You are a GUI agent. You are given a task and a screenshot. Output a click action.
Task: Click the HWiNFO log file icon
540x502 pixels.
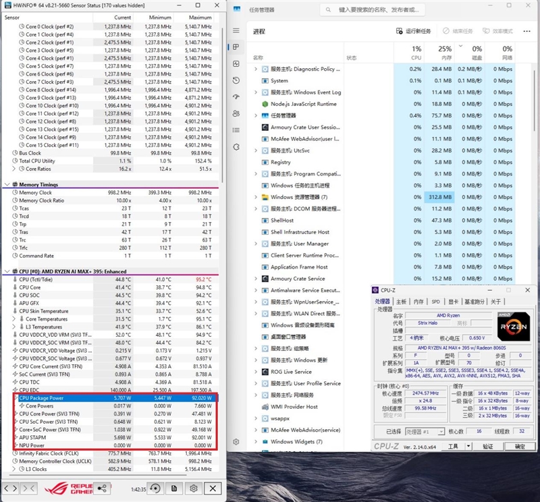174,488
